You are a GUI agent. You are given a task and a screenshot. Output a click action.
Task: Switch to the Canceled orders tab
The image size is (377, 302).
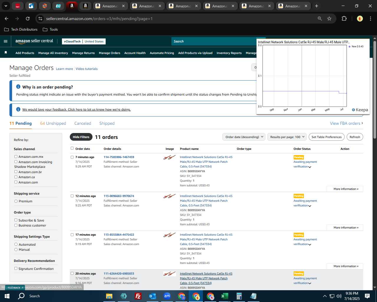83,123
